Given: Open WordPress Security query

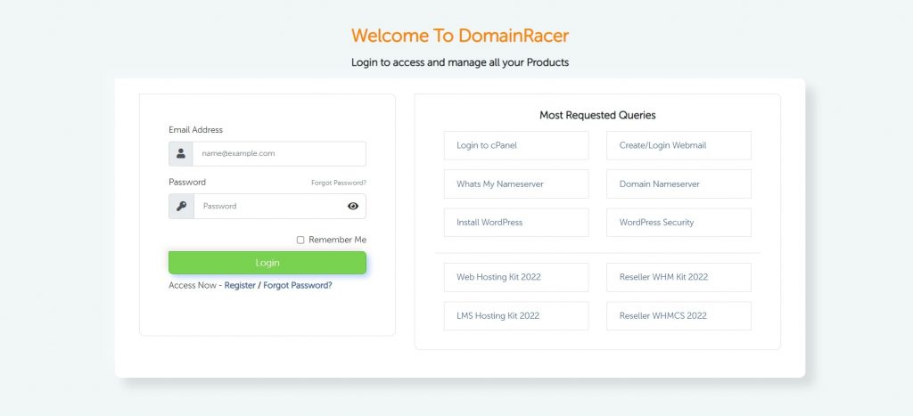Looking at the screenshot, I should pos(679,223).
